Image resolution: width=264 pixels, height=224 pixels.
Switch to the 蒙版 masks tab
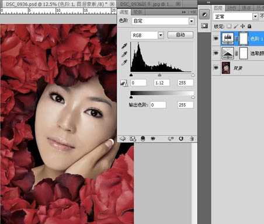point(138,12)
